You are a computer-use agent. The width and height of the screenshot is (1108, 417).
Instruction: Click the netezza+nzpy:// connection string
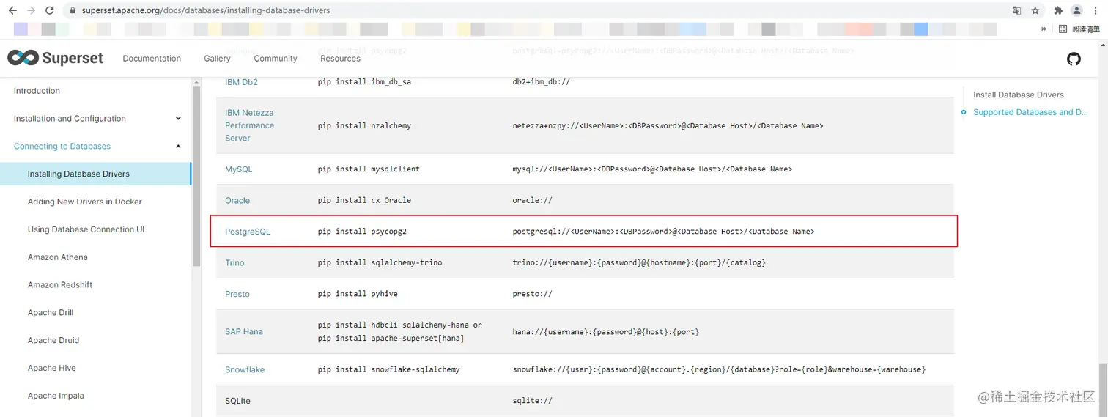click(x=668, y=126)
